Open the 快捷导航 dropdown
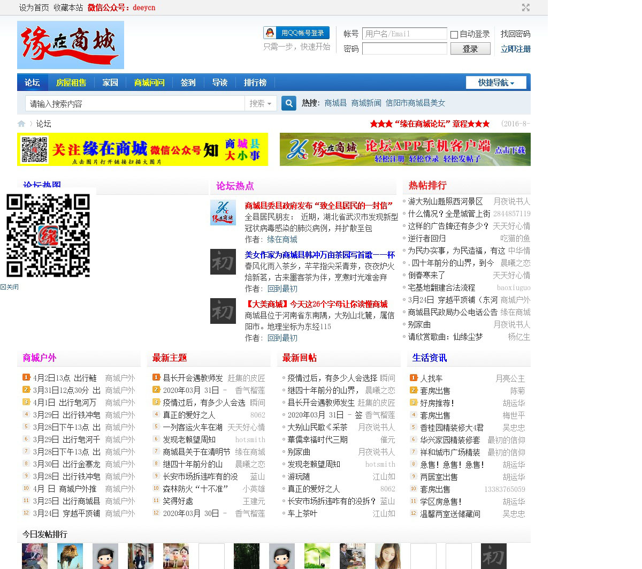642x569 pixels. [x=495, y=82]
